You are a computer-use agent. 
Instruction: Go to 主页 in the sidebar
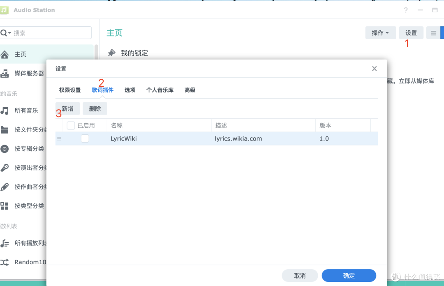pos(47,54)
